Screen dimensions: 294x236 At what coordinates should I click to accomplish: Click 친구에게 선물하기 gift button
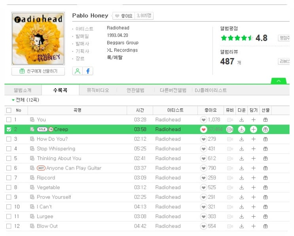pyautogui.click(x=38, y=71)
